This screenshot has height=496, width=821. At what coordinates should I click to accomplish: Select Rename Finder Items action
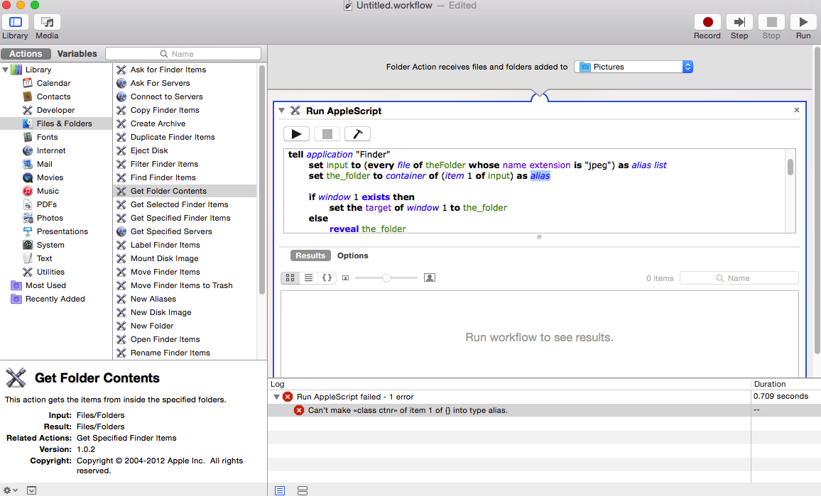170,353
